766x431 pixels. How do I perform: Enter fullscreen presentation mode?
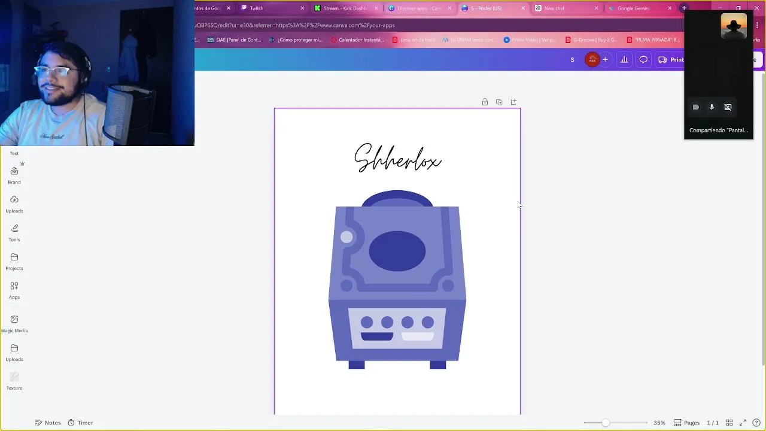(743, 423)
